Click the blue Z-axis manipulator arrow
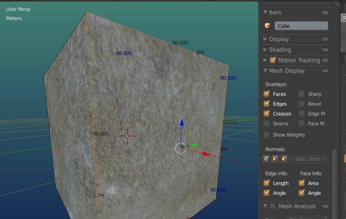Viewport: 346px width, 219px height. pyautogui.click(x=181, y=123)
